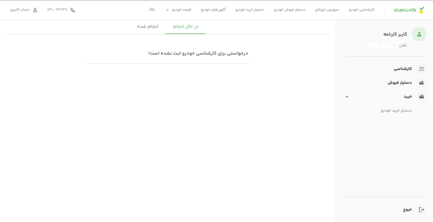Click the car icon beside خرید

pos(421,96)
